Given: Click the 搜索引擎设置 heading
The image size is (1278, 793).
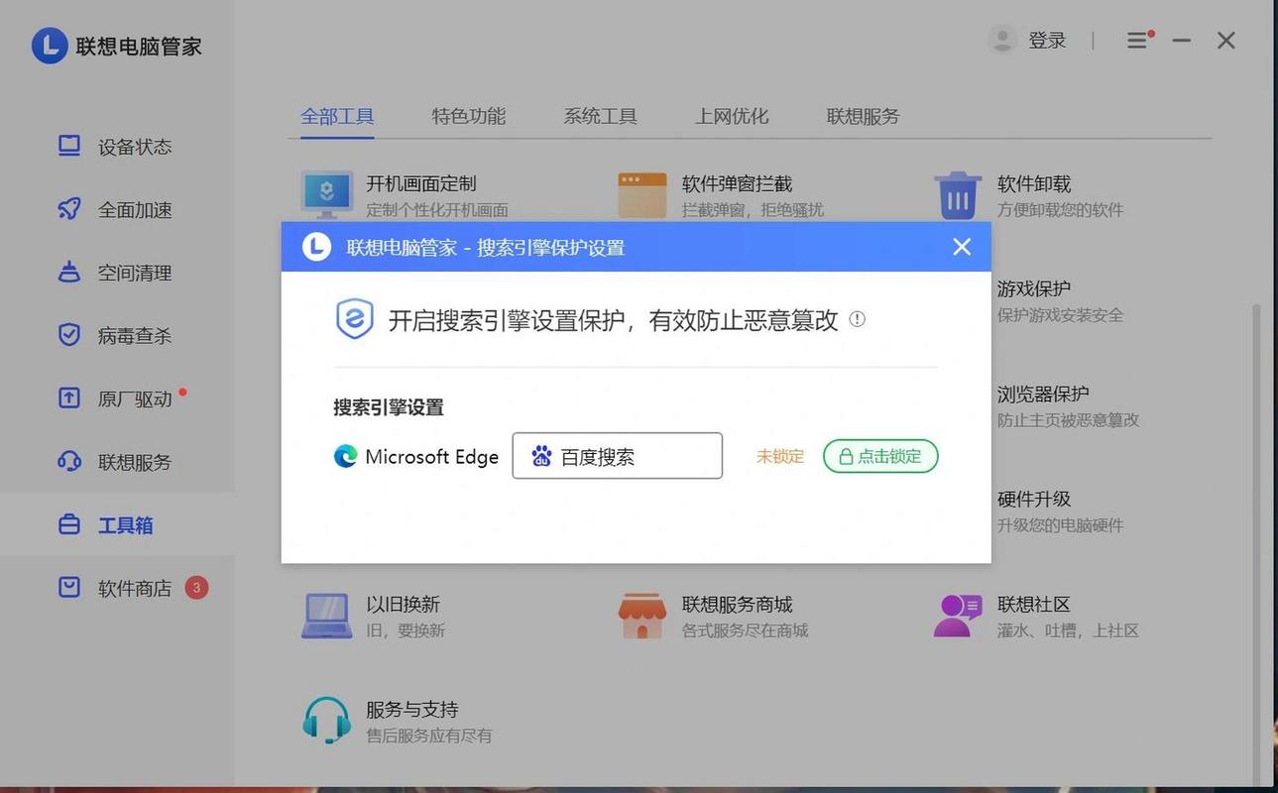Looking at the screenshot, I should (389, 407).
